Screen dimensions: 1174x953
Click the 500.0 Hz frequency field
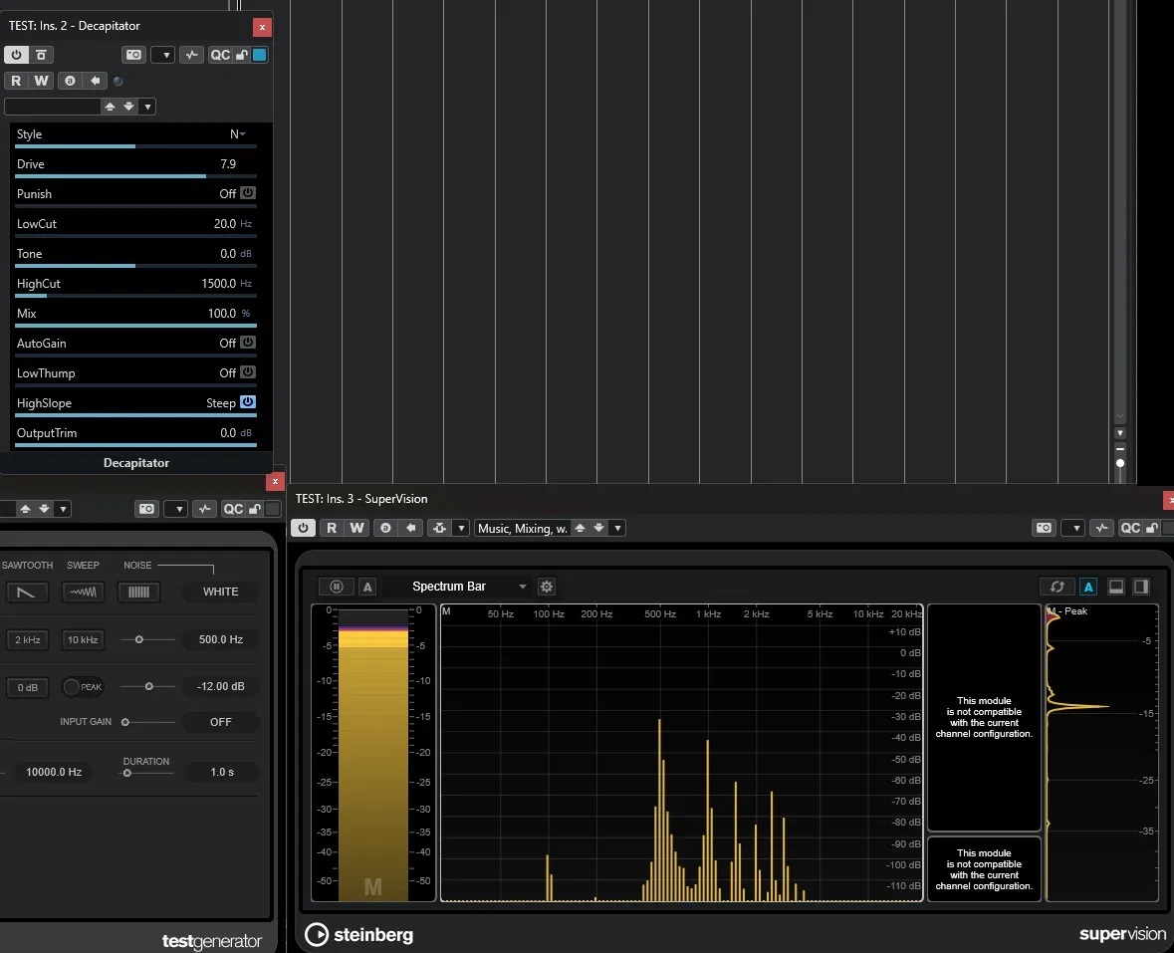[221, 639]
